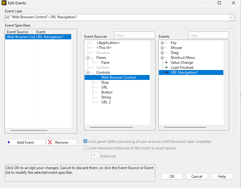This screenshot has width=241, height=188.
Task: Expand the Shortcut Menu events node
Action: tap(162, 58)
